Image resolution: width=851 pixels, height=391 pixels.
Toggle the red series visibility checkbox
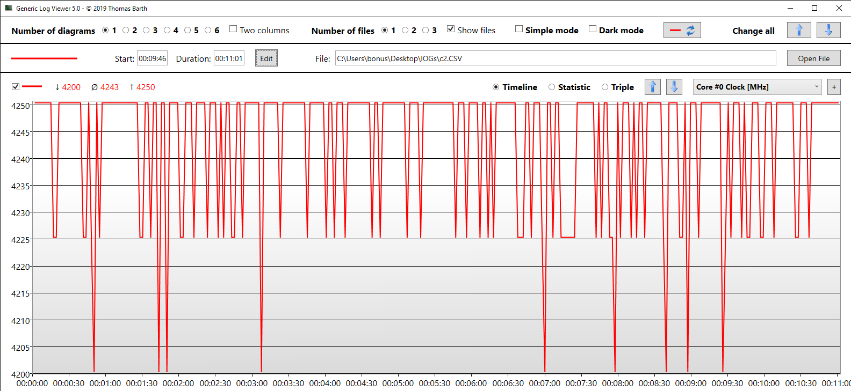16,86
